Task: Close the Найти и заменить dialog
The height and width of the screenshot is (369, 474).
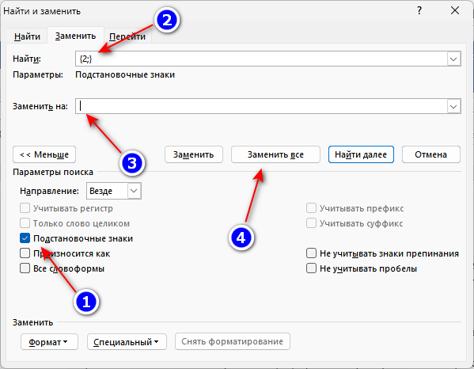Action: pyautogui.click(x=455, y=10)
